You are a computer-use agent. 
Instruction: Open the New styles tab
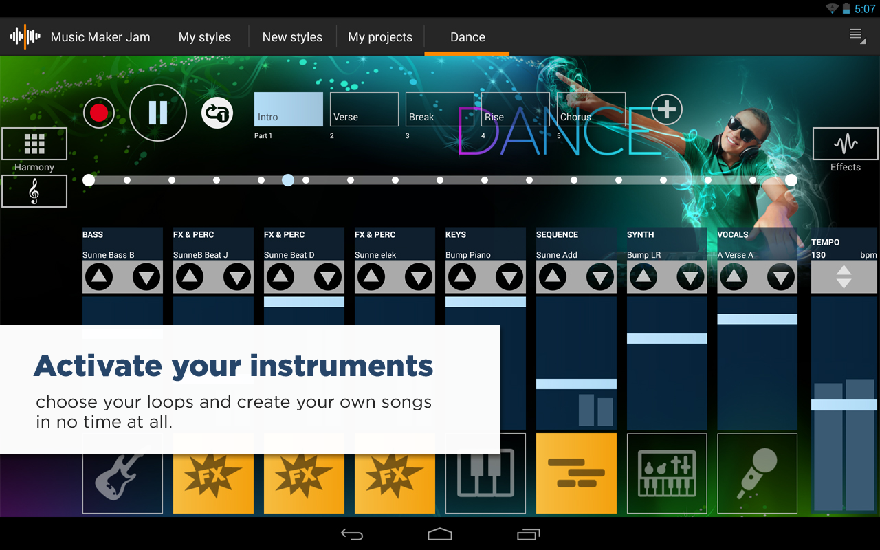click(x=292, y=37)
